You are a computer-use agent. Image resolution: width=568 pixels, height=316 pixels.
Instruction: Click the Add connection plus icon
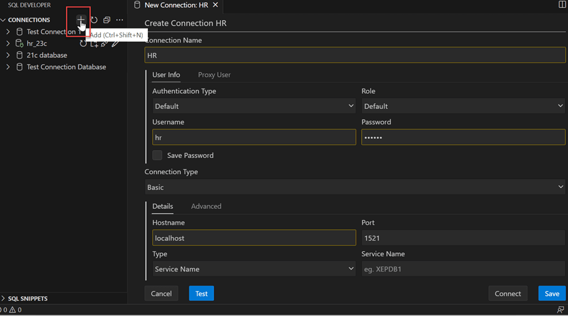coord(81,20)
